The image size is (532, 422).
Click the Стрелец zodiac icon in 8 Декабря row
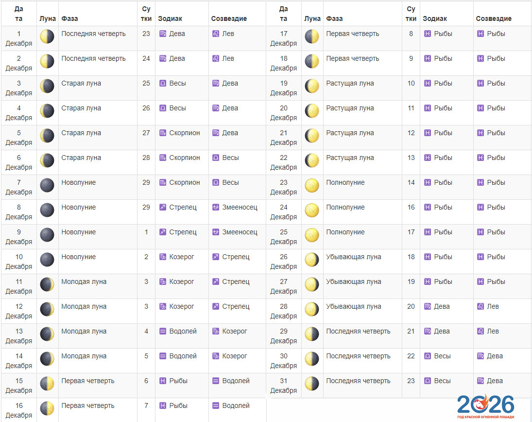[163, 207]
